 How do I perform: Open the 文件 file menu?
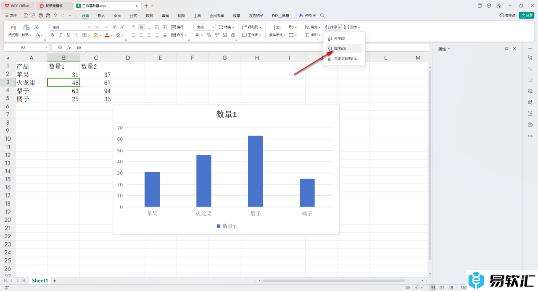(11, 16)
